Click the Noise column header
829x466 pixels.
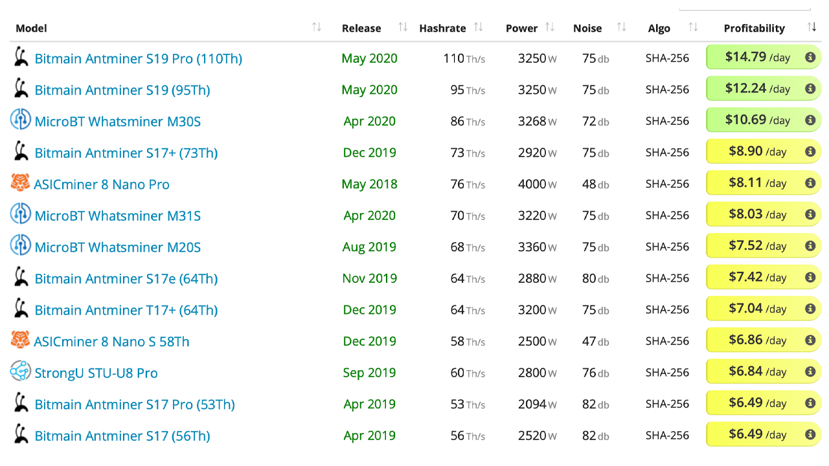pos(587,28)
